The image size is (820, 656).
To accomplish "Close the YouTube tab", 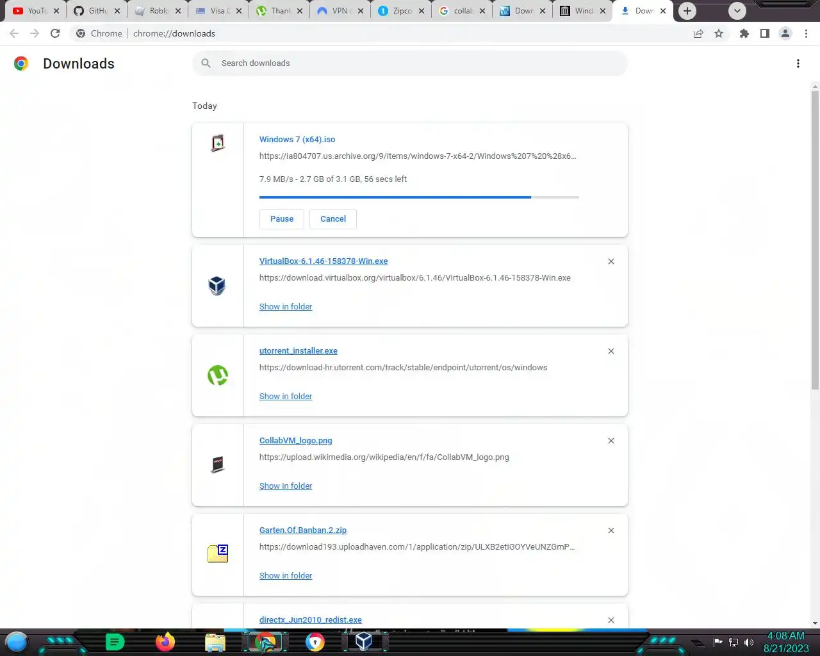I will click(56, 11).
